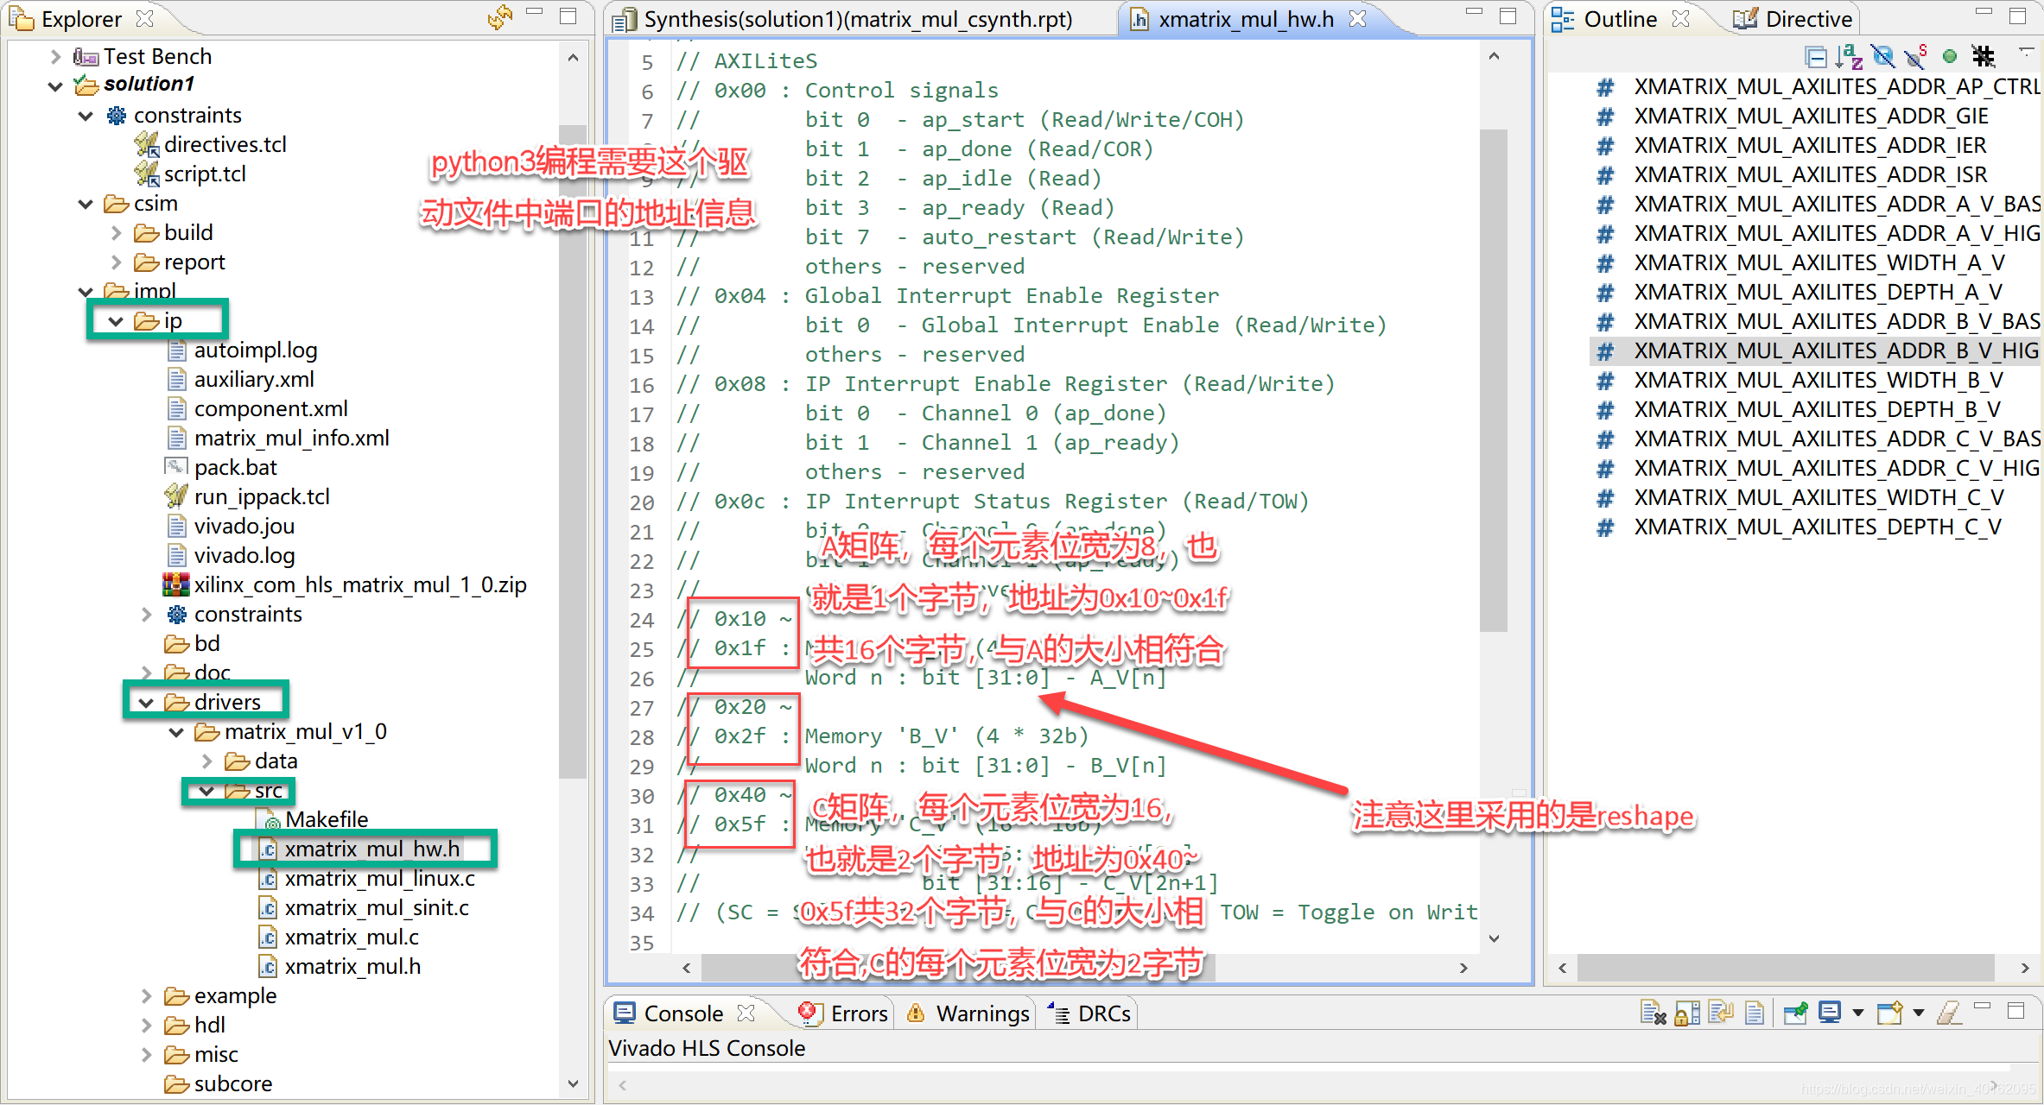Open xmatrix_mul.c source file
The width and height of the screenshot is (2044, 1105).
(352, 938)
